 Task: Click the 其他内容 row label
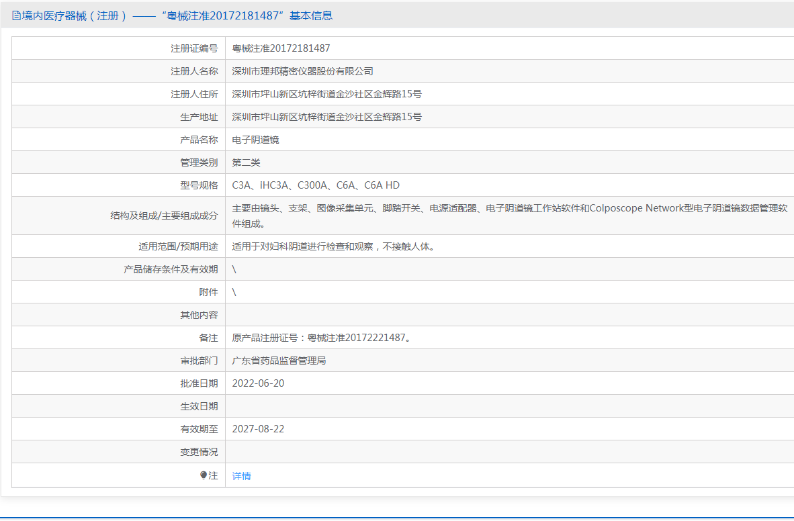199,315
